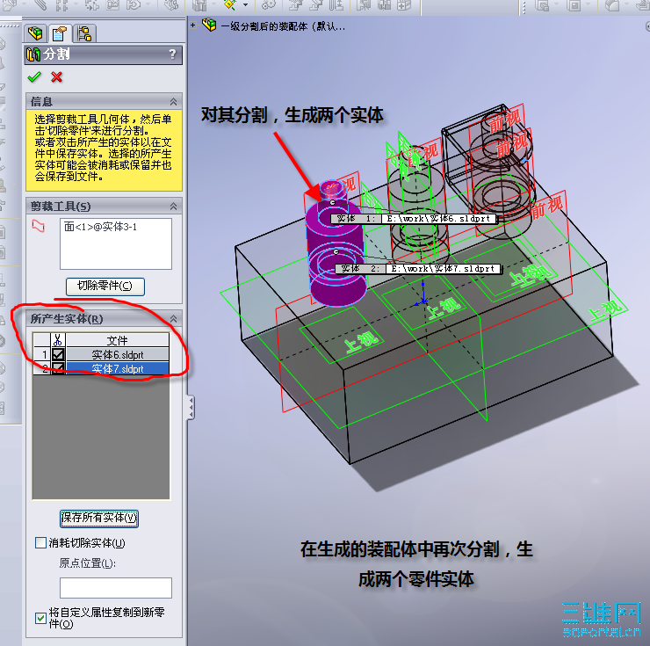650x646 pixels.
Task: Select the 面<1>@实体3-1 entry in trim tools box
Action: click(x=100, y=227)
